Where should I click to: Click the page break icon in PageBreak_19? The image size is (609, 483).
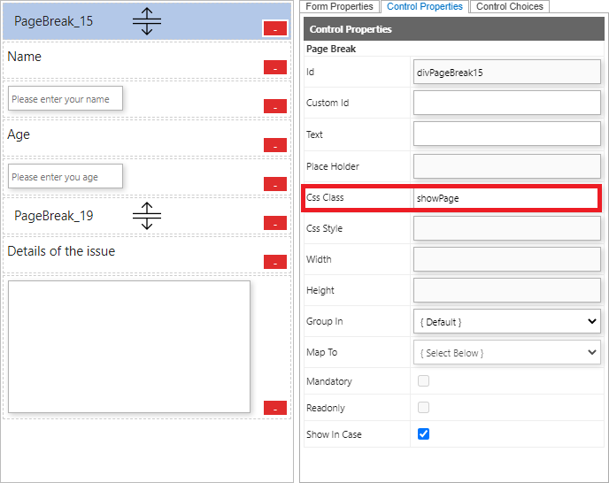coord(147,216)
